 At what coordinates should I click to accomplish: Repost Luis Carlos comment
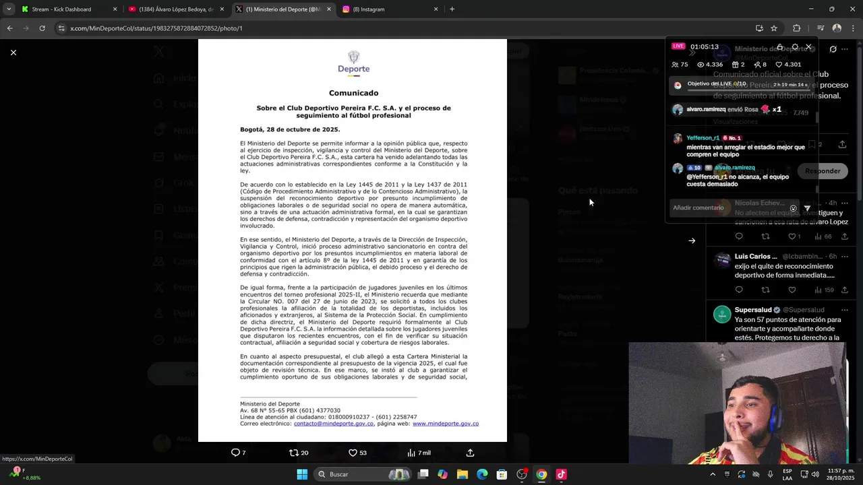(x=765, y=290)
